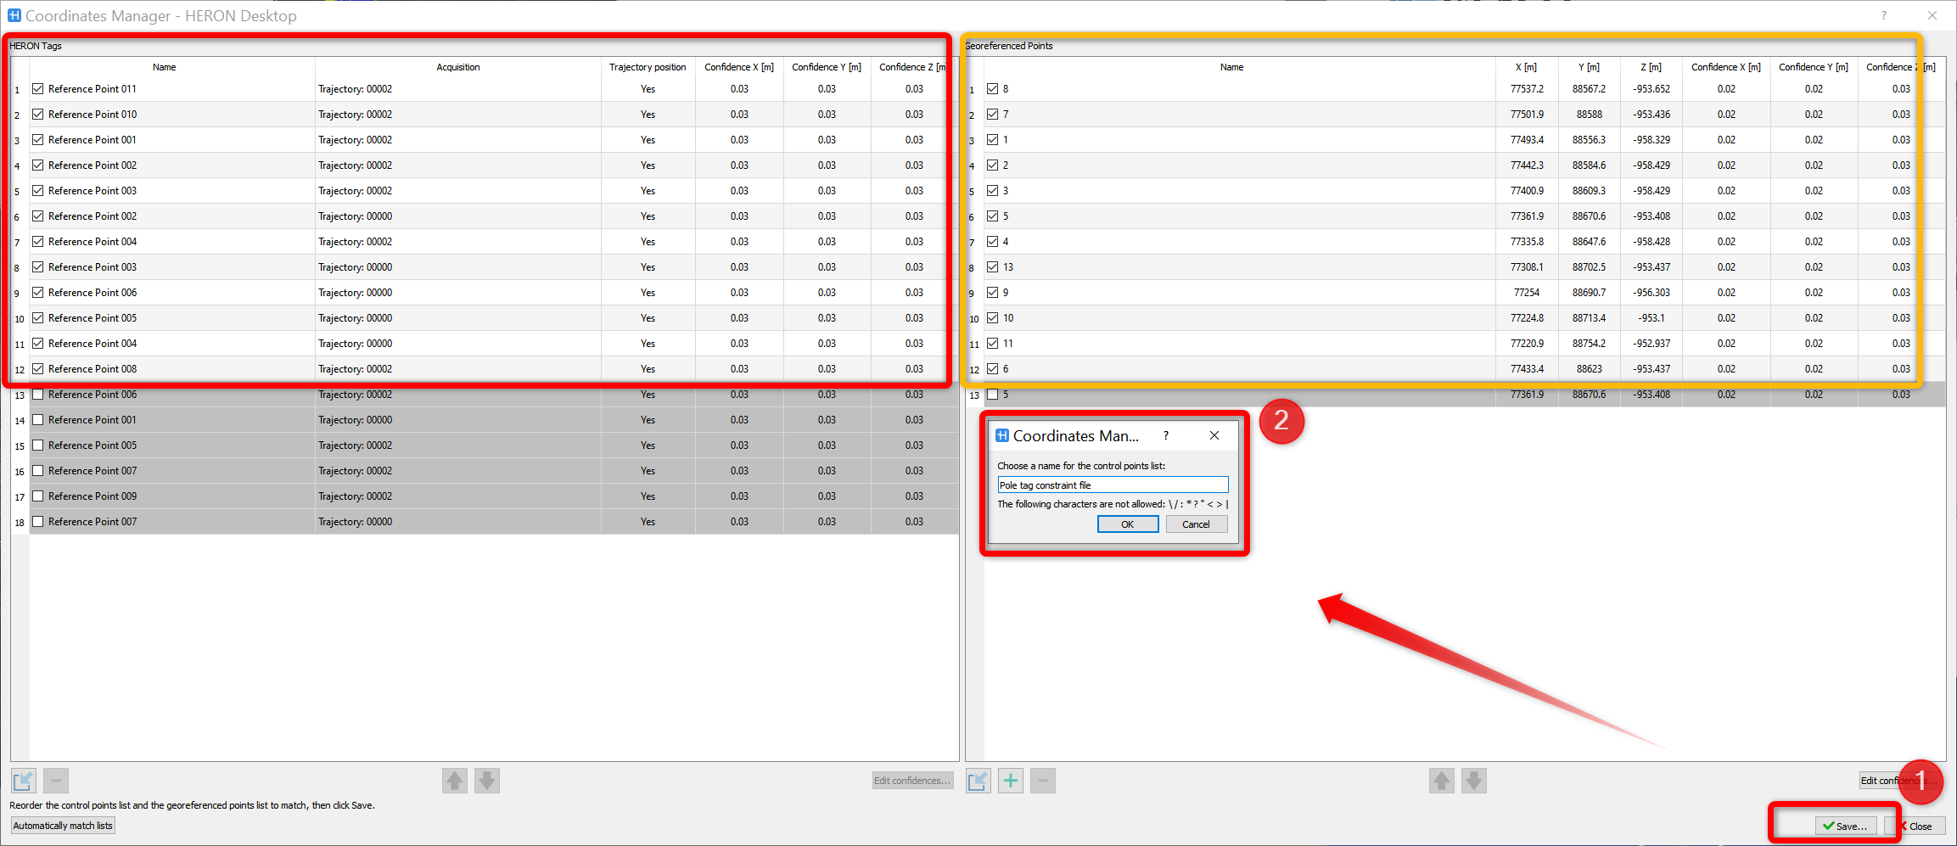Check unchecked georeferenced point 5 in row 13

tap(993, 395)
